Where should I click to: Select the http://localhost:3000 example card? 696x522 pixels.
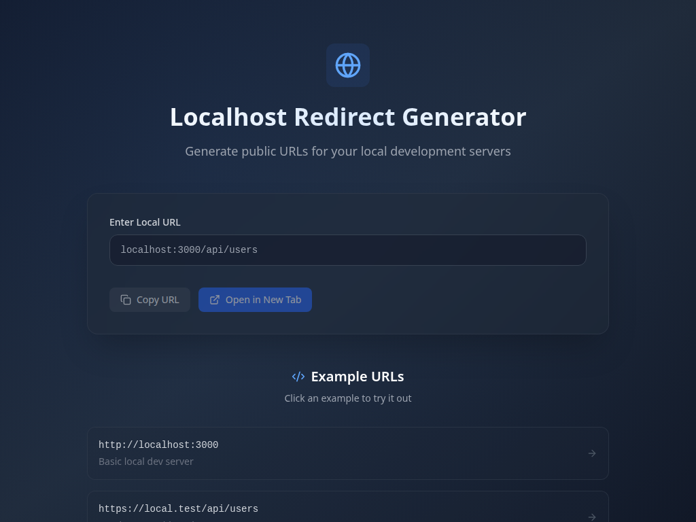coord(347,453)
